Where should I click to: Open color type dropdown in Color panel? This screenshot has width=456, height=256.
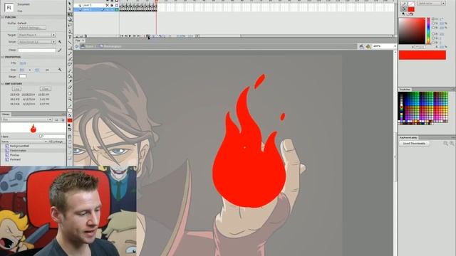tap(432, 3)
